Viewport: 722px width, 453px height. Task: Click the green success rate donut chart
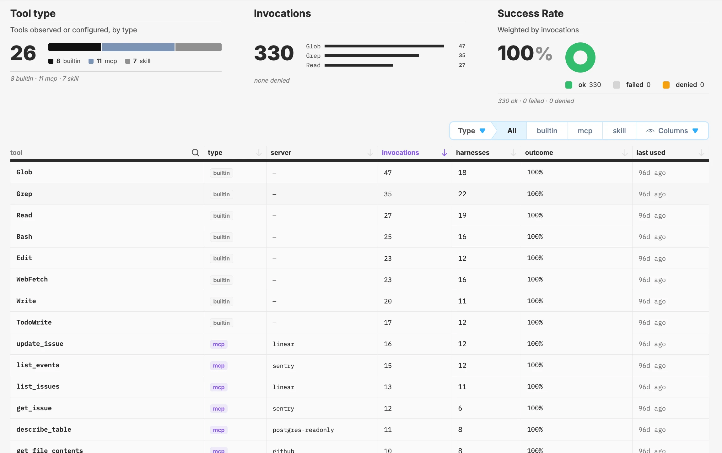coord(580,57)
